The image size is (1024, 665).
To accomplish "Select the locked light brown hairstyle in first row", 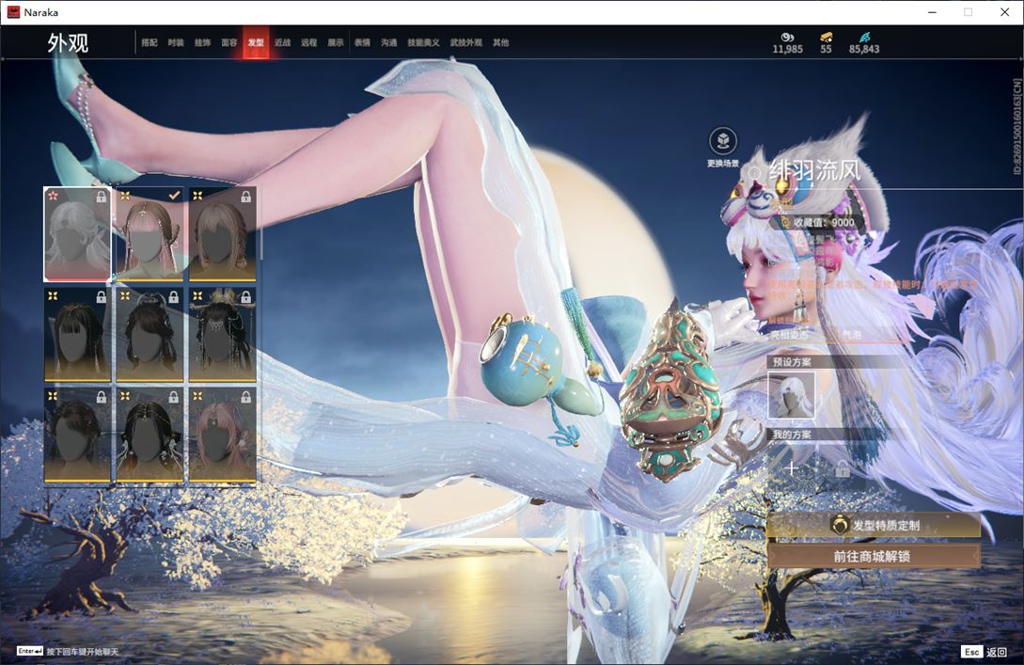I will [222, 234].
